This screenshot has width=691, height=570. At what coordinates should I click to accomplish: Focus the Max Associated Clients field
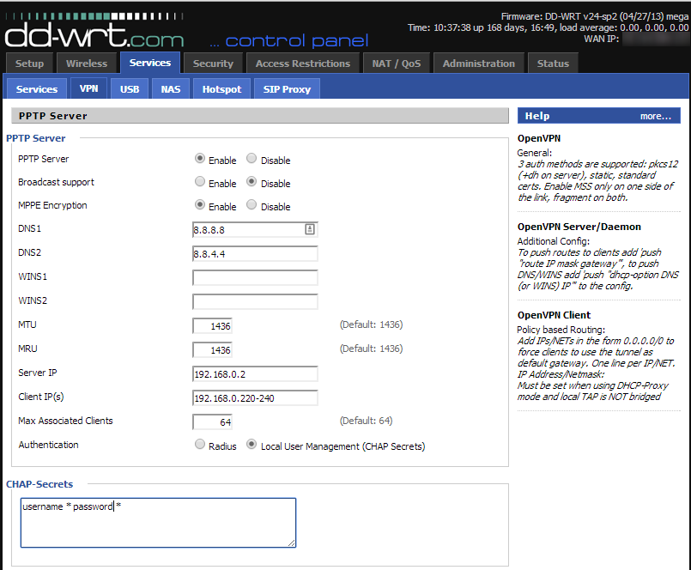212,421
